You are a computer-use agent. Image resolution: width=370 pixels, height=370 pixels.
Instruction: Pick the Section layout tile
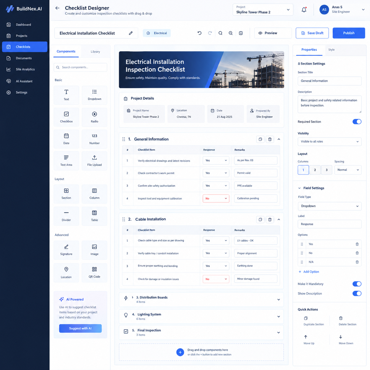click(x=66, y=194)
